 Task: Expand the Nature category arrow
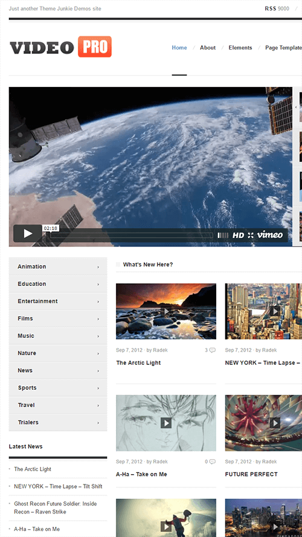coord(98,353)
